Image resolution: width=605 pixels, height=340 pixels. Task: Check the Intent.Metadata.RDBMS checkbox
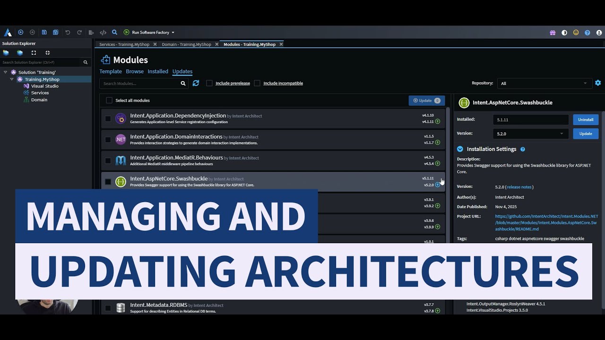point(108,308)
